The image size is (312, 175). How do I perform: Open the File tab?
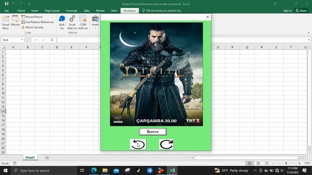click(x=6, y=11)
